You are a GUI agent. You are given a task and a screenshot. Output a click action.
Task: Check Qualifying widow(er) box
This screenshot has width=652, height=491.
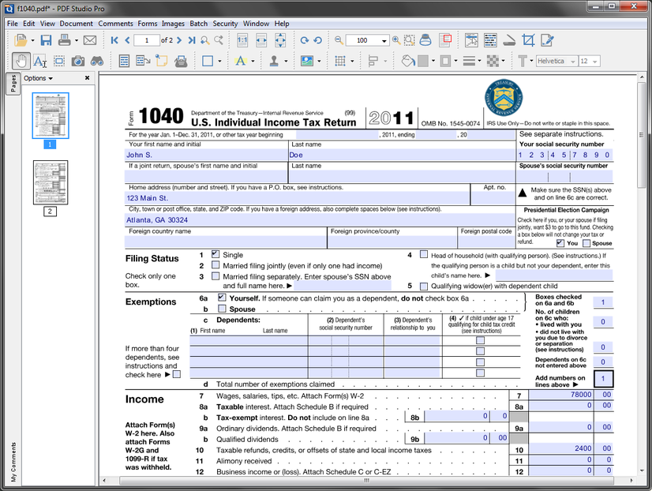pyautogui.click(x=424, y=286)
